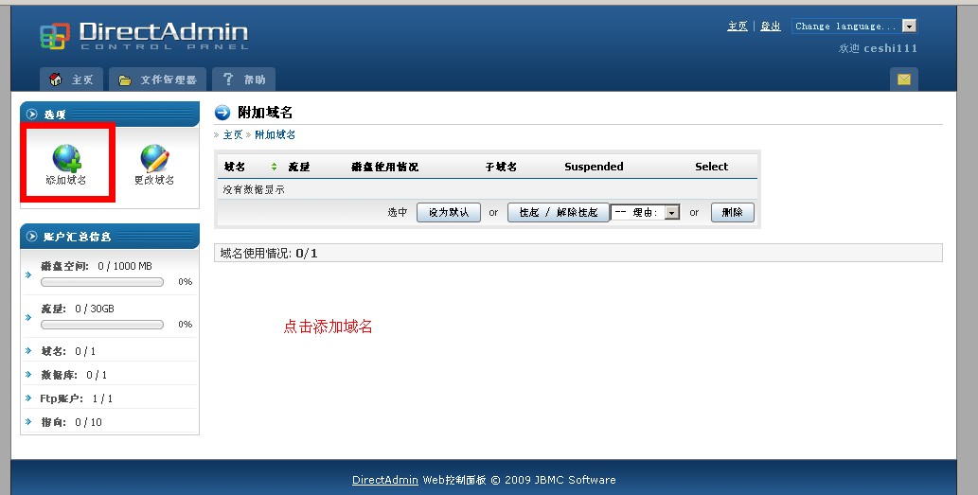Click the 主页 breadcrumb link

coord(233,134)
